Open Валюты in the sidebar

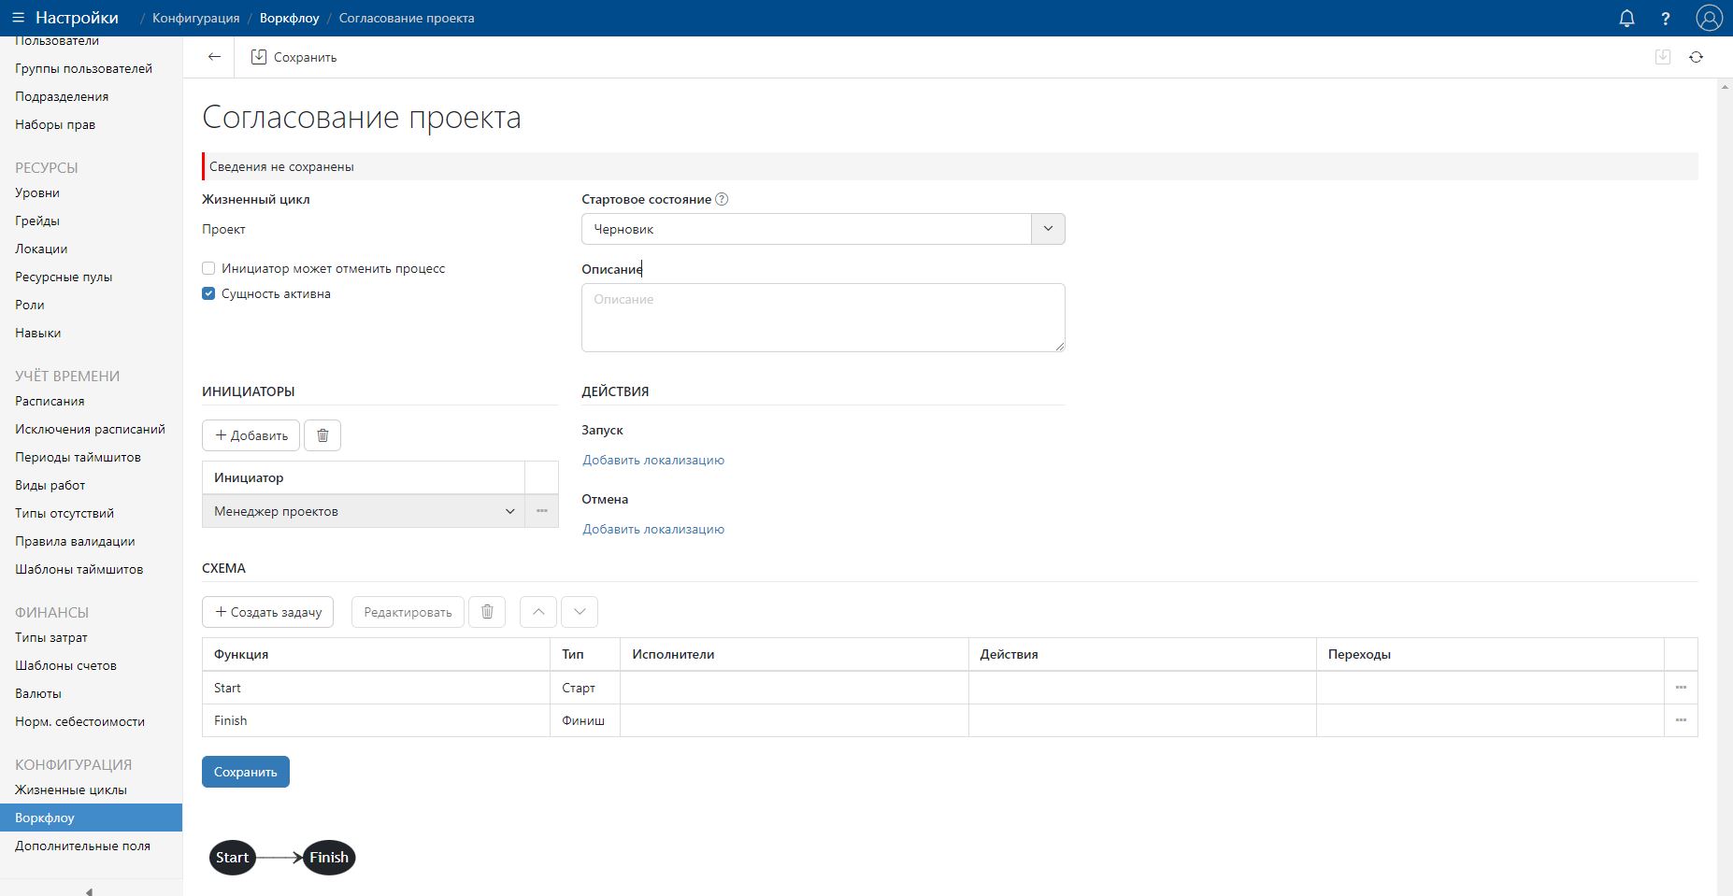38,693
